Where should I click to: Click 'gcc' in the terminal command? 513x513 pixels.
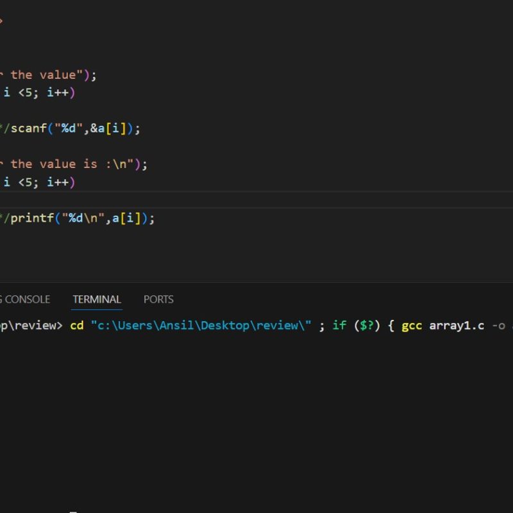tap(412, 326)
